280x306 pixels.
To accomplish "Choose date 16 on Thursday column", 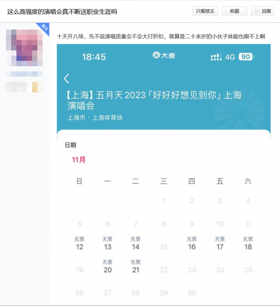I will [x=192, y=244].
